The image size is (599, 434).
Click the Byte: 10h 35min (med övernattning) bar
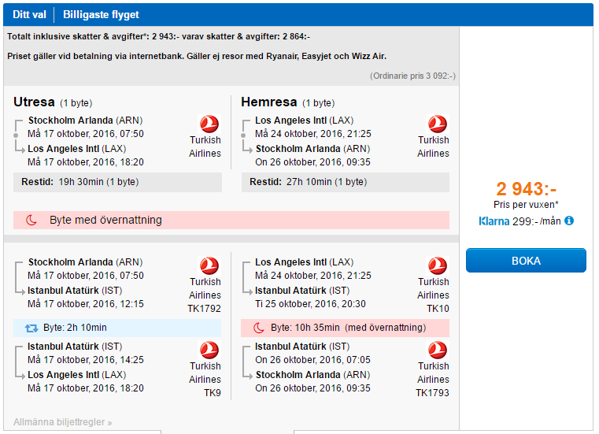pos(345,328)
